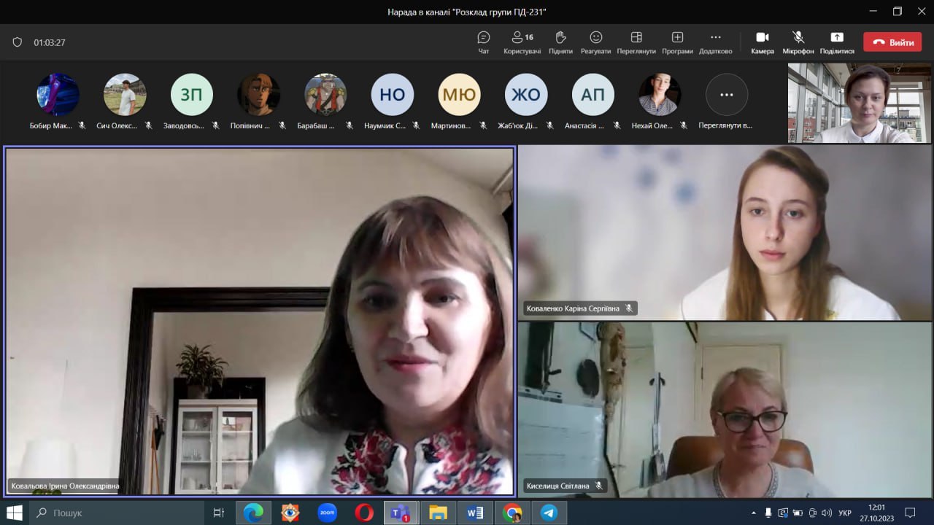Open the Реагувати reactions menu
The height and width of the screenshot is (525, 934).
point(595,42)
